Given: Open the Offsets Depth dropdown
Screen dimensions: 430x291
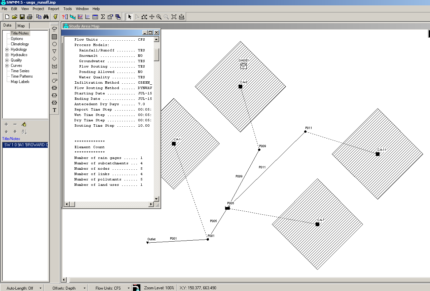Looking at the screenshot, I should pyautogui.click(x=84, y=288).
